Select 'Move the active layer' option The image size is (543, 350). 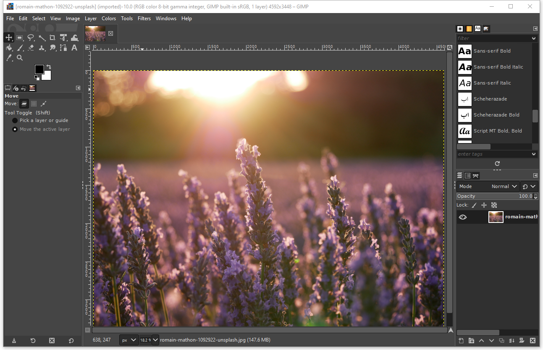pos(15,129)
